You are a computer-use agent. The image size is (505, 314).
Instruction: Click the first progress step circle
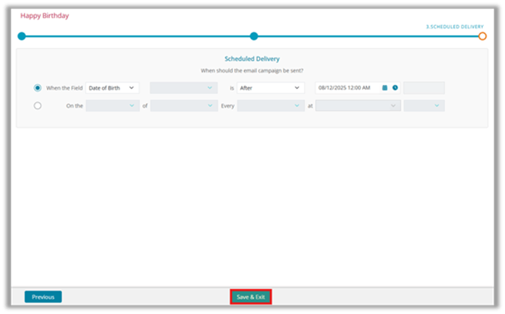pyautogui.click(x=22, y=36)
